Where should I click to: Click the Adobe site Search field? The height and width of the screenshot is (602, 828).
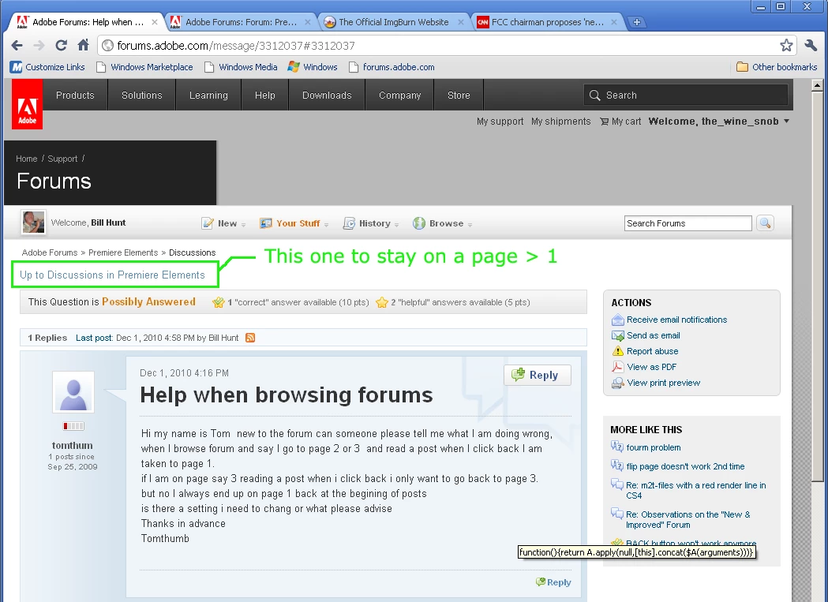tap(686, 95)
